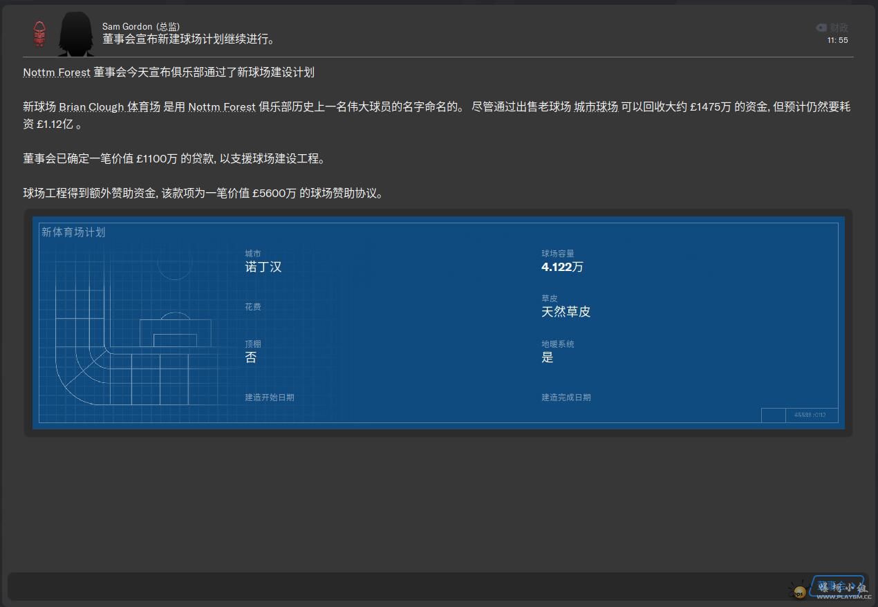
Task: Click the message headline 董事会宣布新建球场计划继续进行
Action: coord(189,39)
